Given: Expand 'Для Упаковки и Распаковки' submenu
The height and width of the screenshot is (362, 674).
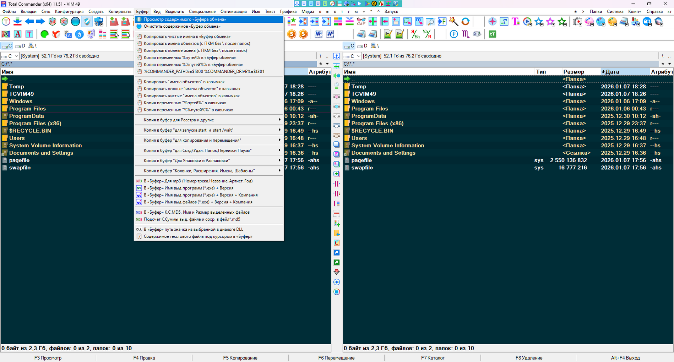Looking at the screenshot, I should [x=209, y=161].
